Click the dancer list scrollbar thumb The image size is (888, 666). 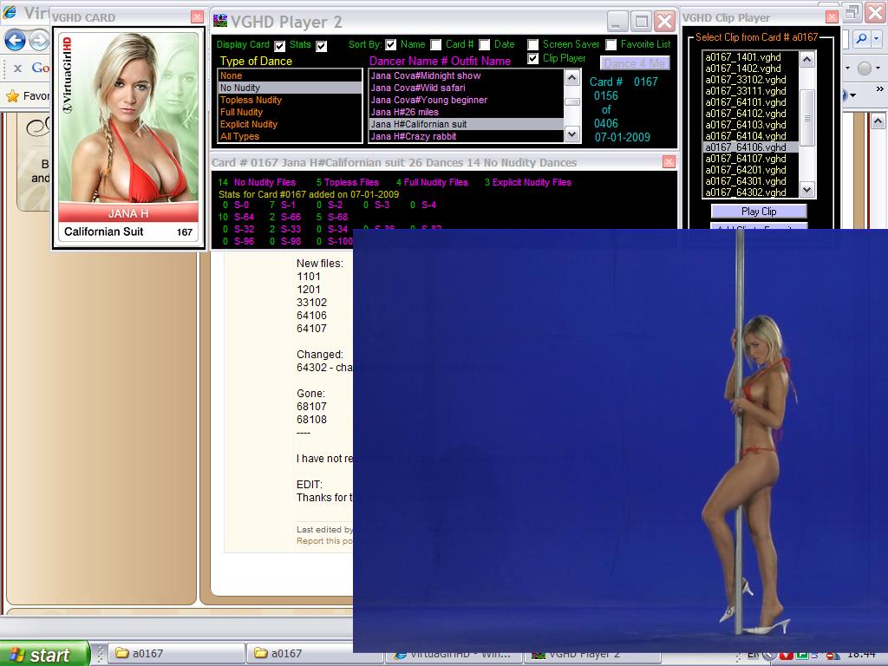[x=572, y=102]
